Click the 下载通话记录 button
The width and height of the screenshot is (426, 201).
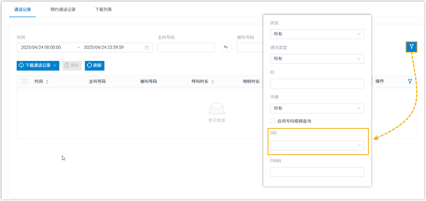pos(38,65)
